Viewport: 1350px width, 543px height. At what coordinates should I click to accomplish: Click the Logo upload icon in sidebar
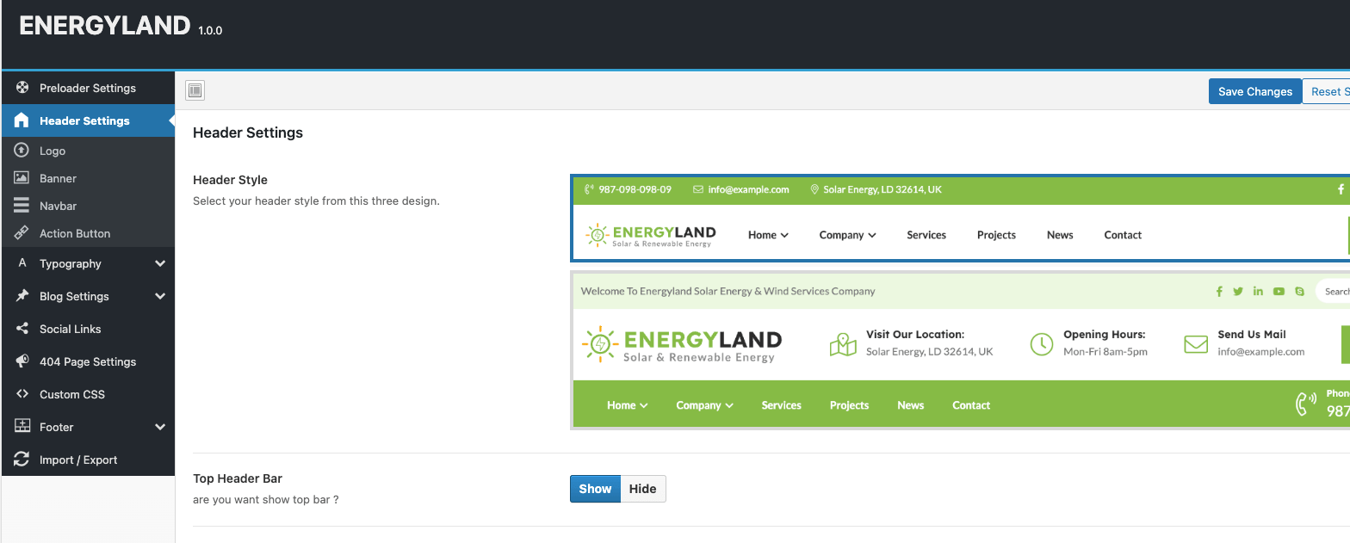click(x=22, y=151)
